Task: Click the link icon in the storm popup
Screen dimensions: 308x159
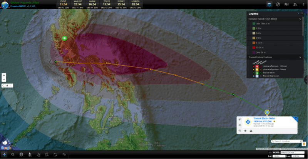Action: pos(240,119)
